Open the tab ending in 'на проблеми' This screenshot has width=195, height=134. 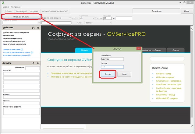coord(154,50)
